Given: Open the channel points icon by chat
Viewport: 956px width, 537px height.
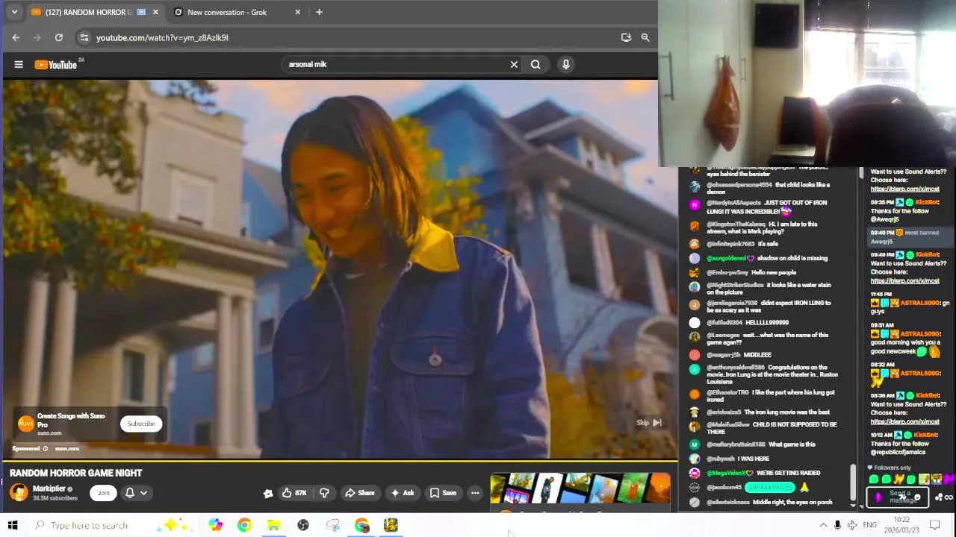Looking at the screenshot, I should pyautogui.click(x=938, y=497).
